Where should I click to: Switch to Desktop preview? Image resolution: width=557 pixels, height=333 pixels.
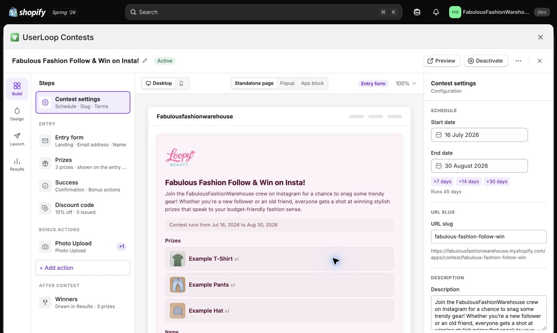click(159, 83)
